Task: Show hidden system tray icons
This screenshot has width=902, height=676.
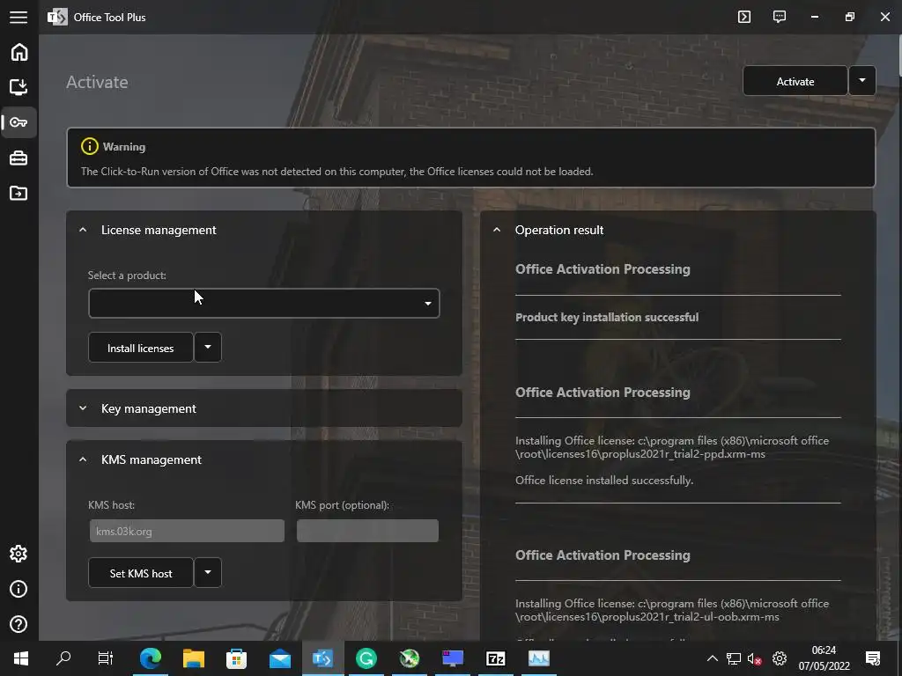Action: [712, 658]
